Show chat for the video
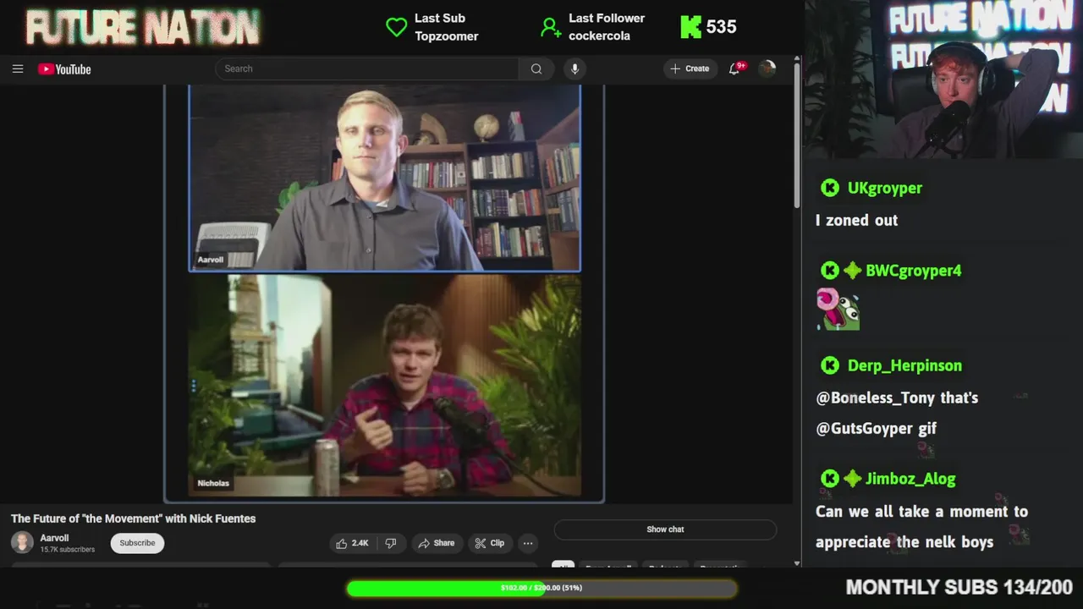Viewport: 1083px width, 609px height. (665, 529)
